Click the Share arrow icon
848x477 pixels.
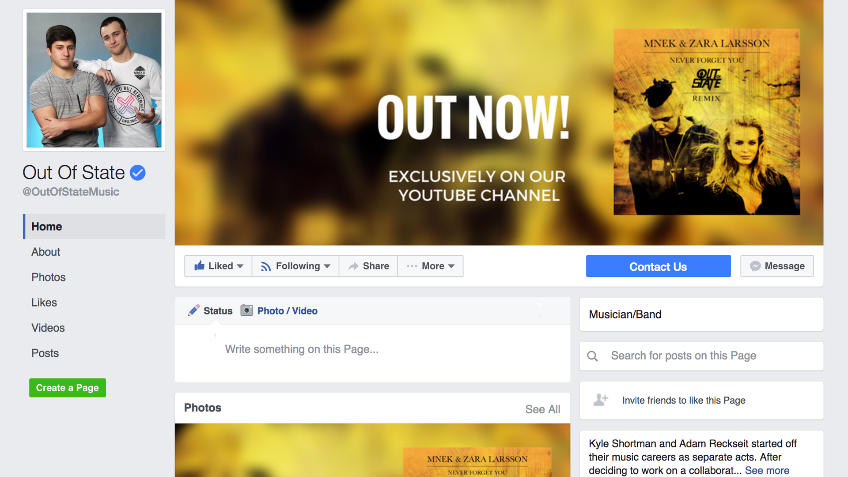tap(353, 266)
